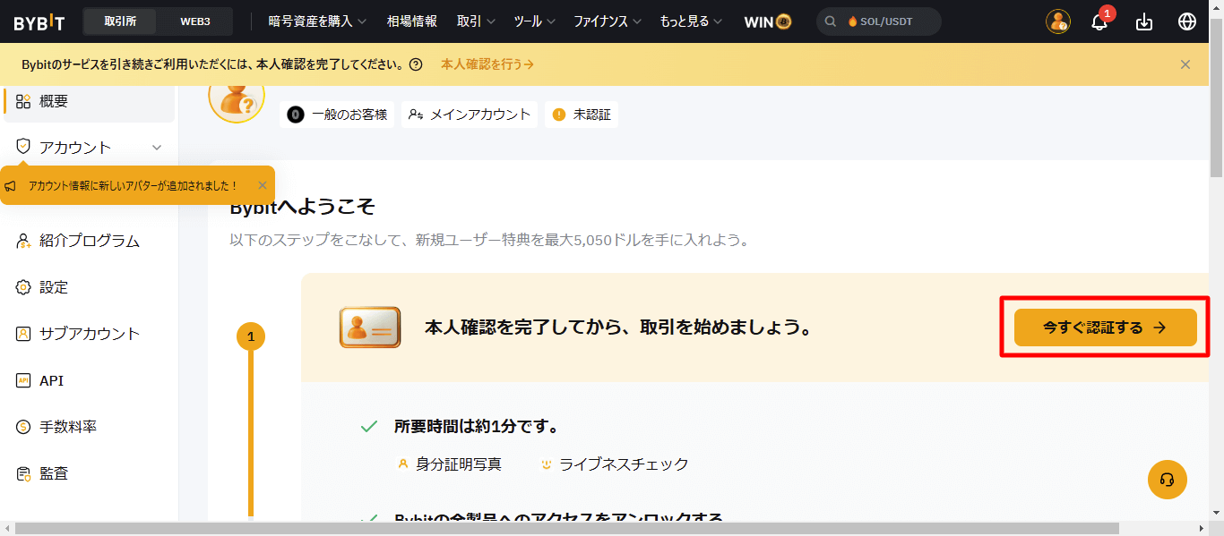This screenshot has width=1224, height=536.
Task: Dismiss the new avatar notification tooltip
Action: 262,185
